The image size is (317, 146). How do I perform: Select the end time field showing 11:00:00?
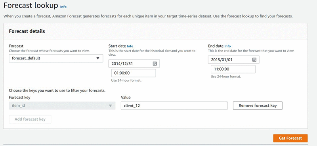click(233, 69)
